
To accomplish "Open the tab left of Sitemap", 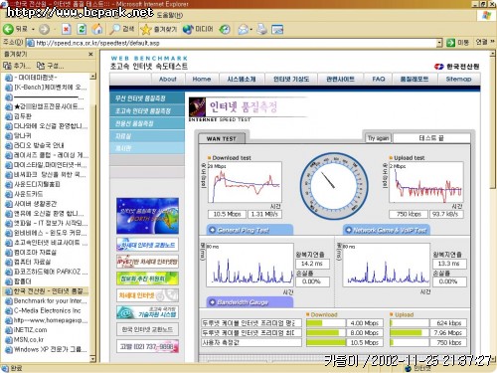I will (414, 79).
